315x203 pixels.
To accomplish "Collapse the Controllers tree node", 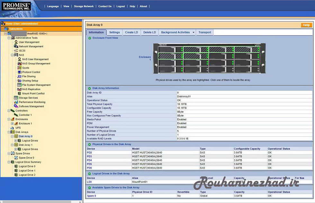I will [9, 111].
